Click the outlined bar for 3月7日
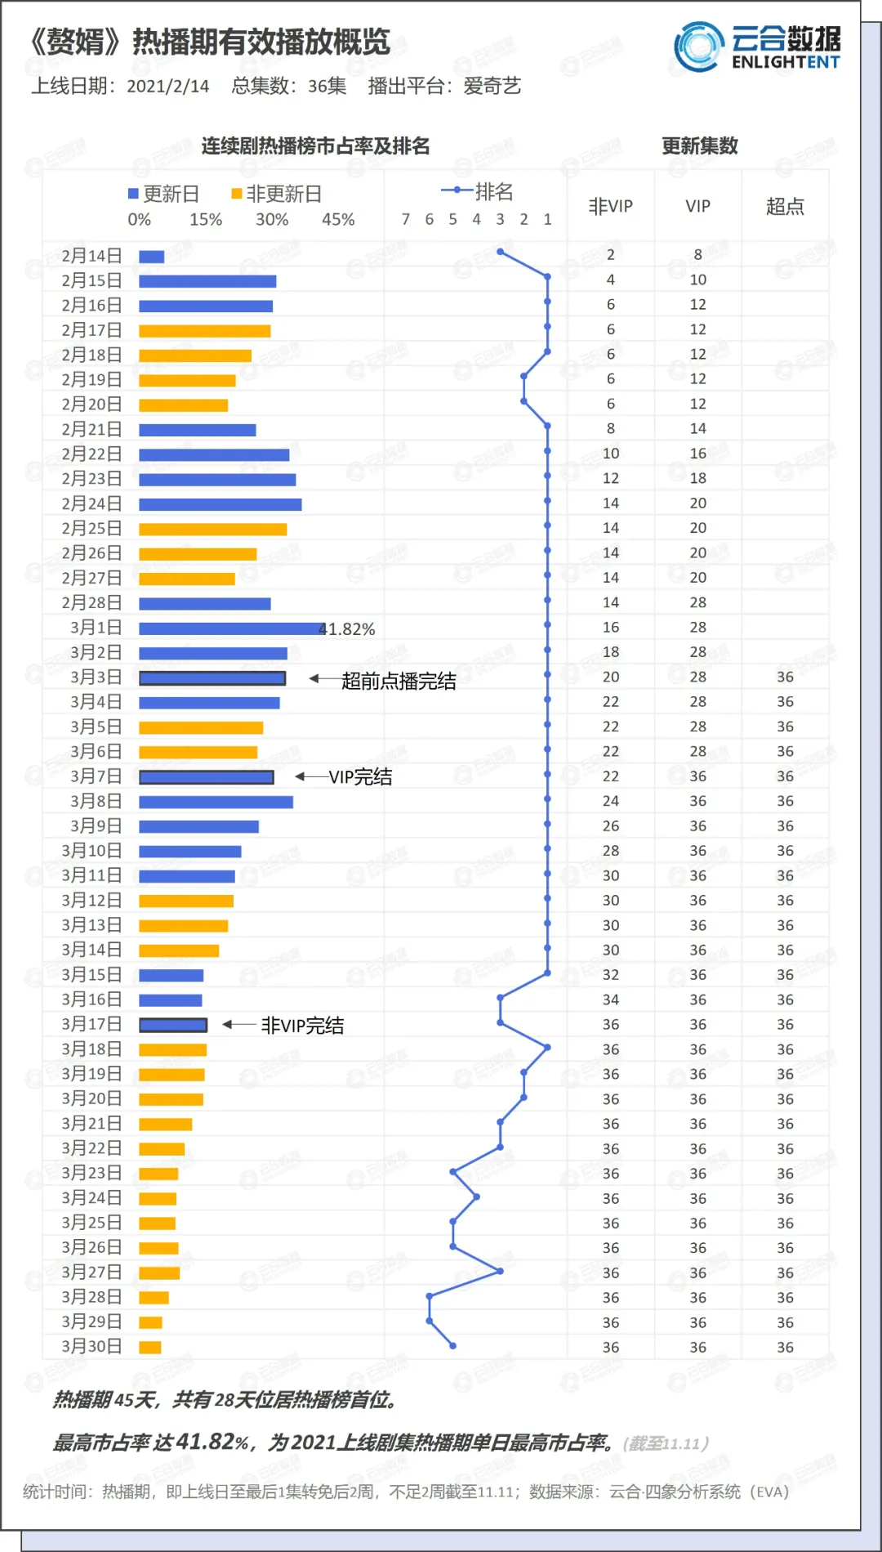This screenshot has height=1552, width=882. click(207, 777)
